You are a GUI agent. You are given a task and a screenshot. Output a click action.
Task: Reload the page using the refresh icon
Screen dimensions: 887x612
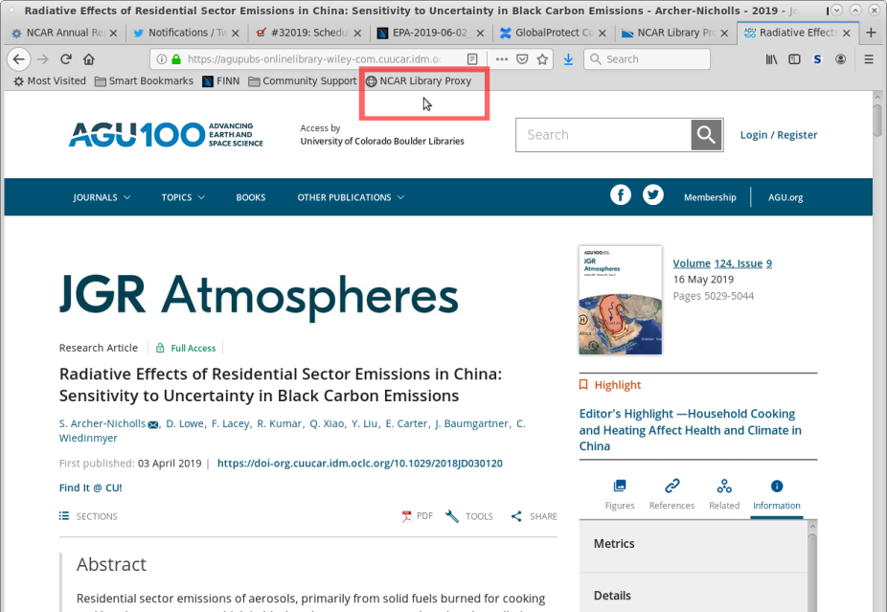pos(66,59)
